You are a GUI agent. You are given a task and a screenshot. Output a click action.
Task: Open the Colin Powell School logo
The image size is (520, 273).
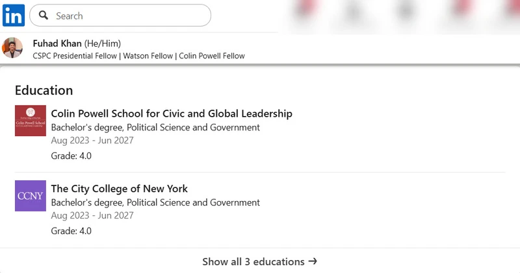coord(31,121)
